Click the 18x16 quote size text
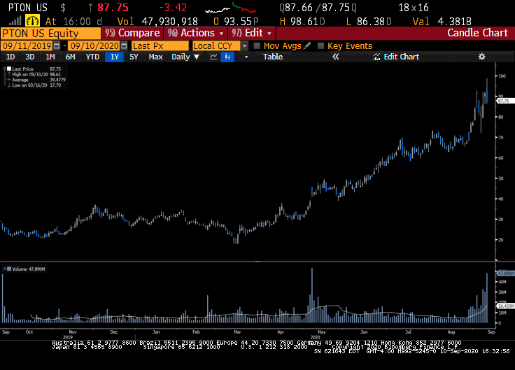Image resolution: width=515 pixels, height=370 pixels. 414,8
